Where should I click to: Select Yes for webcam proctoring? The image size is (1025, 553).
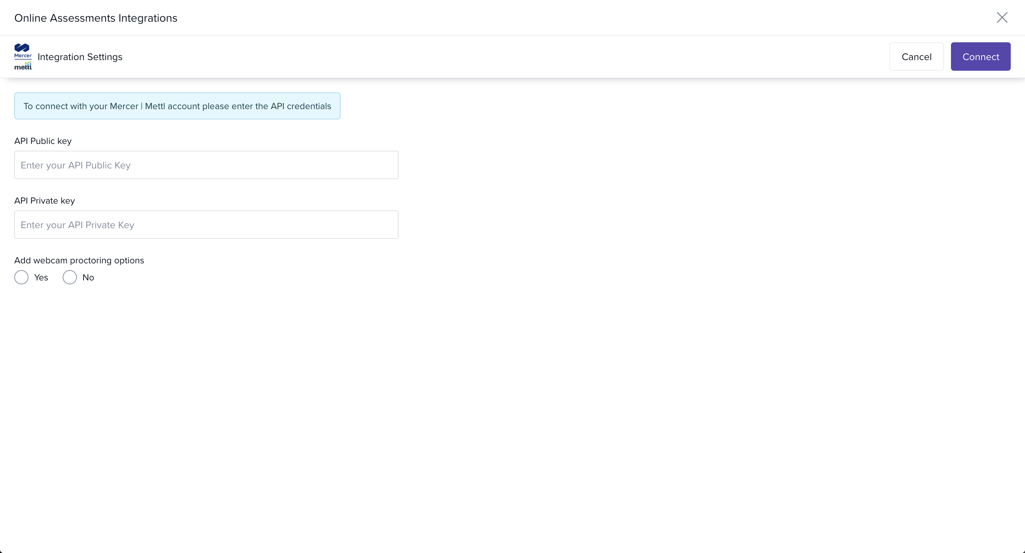click(x=21, y=277)
